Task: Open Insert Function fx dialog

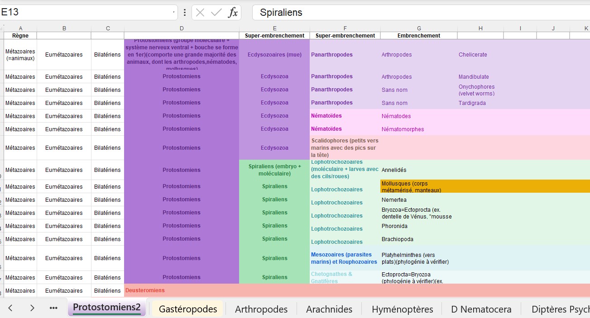Action: pyautogui.click(x=233, y=13)
